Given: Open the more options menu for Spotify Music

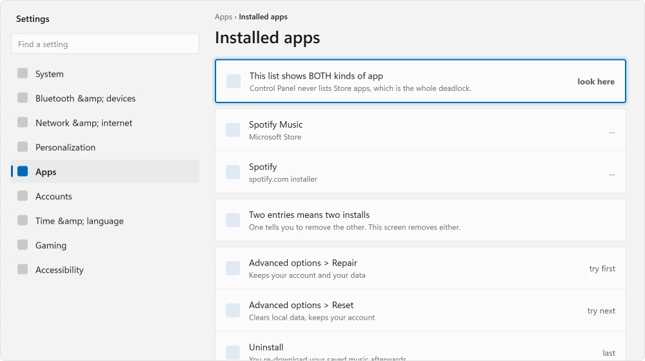Looking at the screenshot, I should tap(612, 132).
